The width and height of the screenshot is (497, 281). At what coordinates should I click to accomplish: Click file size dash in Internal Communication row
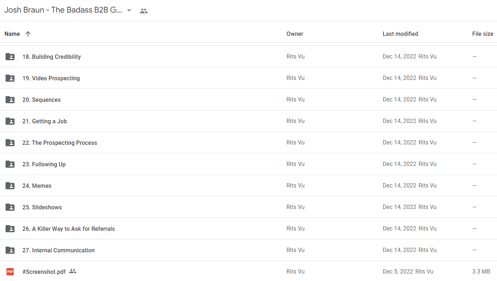click(474, 250)
